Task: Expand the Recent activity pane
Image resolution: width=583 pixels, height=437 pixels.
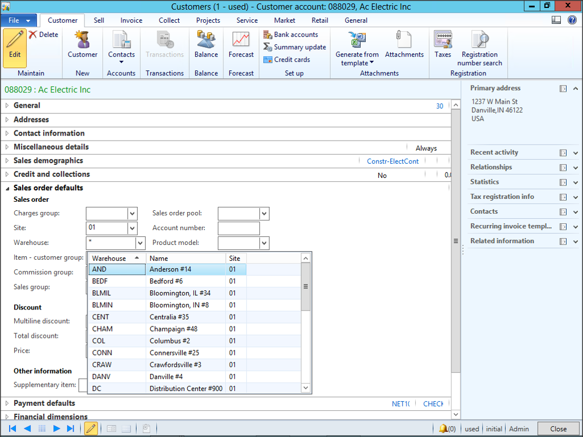Action: (x=576, y=152)
